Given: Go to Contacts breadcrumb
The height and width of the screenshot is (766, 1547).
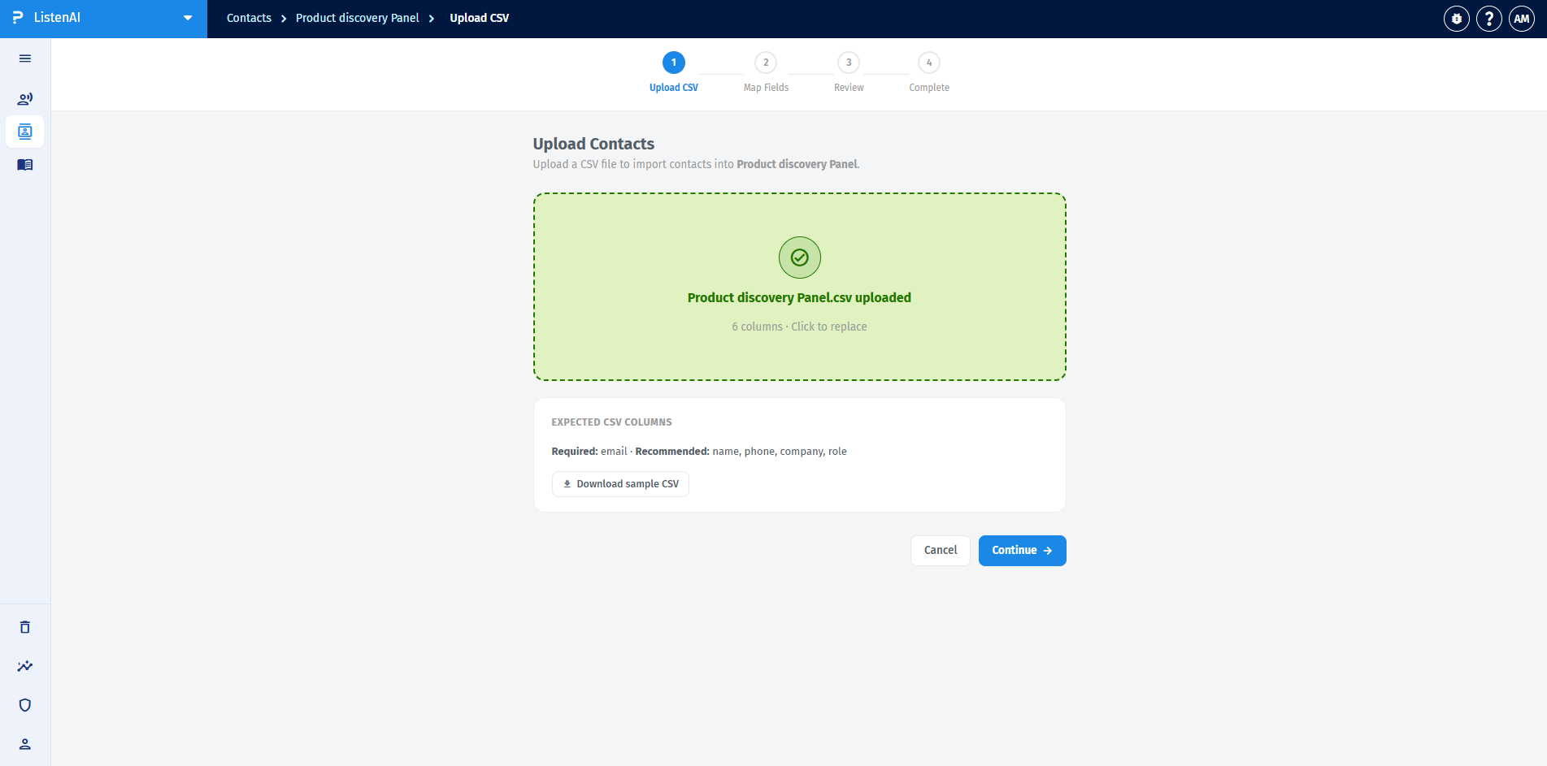Looking at the screenshot, I should point(249,18).
